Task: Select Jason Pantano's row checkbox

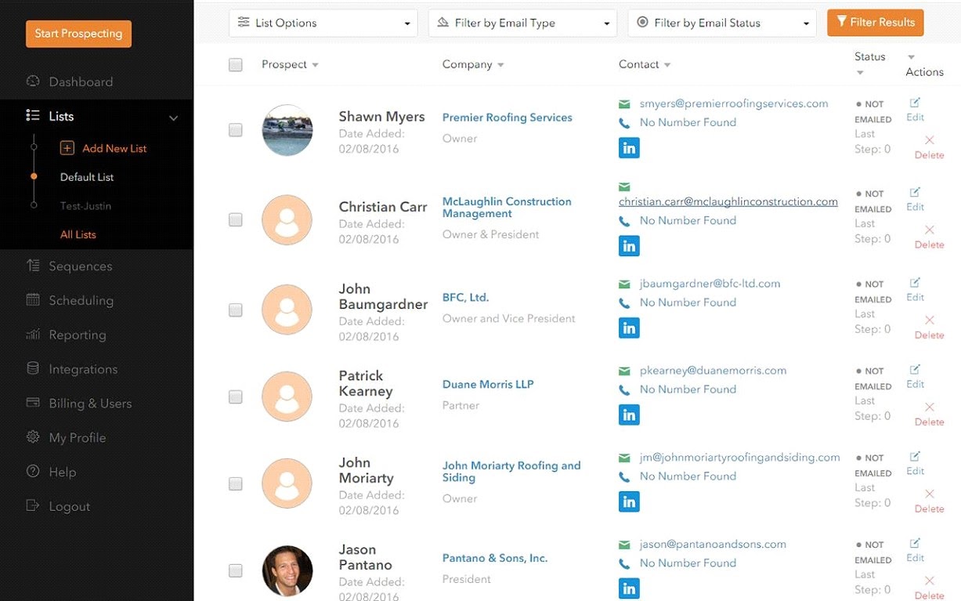Action: click(236, 570)
